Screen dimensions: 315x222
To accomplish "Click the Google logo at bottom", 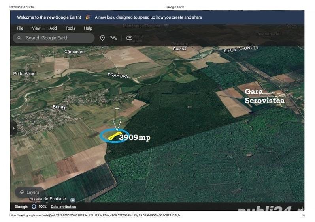I will click(21, 207).
